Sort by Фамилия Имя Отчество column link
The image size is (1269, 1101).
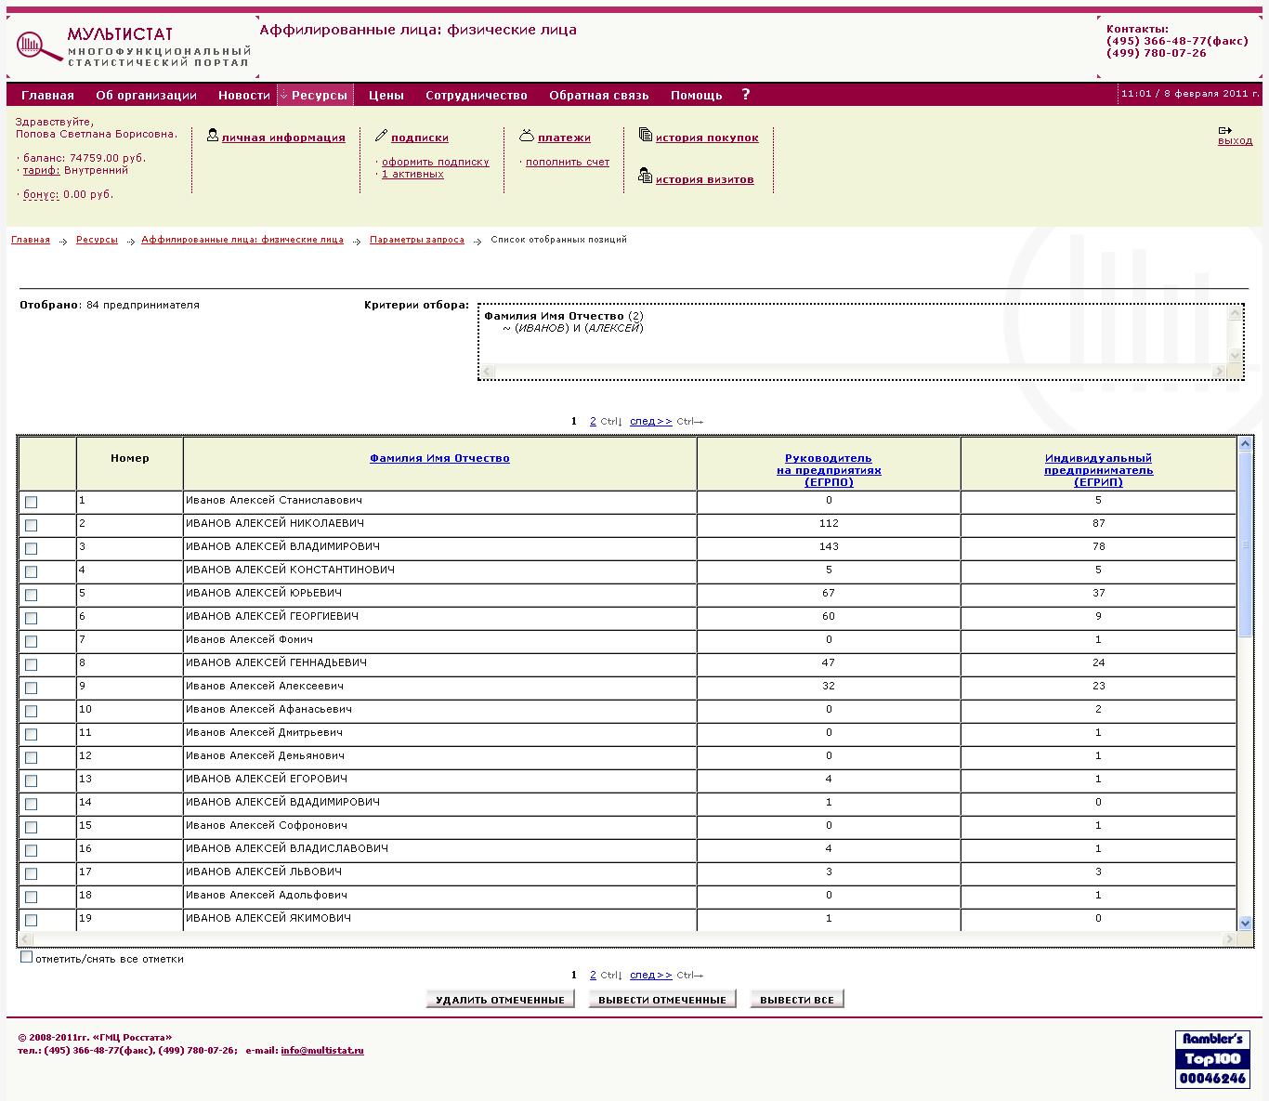(x=439, y=458)
